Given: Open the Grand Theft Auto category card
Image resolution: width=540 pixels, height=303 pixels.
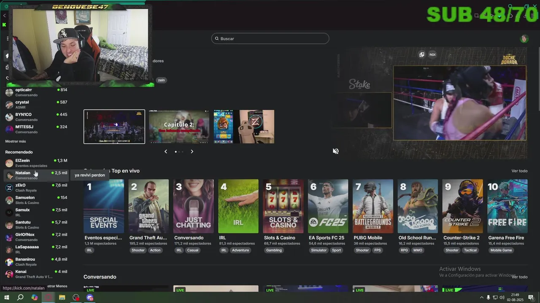Looking at the screenshot, I should coord(148,206).
